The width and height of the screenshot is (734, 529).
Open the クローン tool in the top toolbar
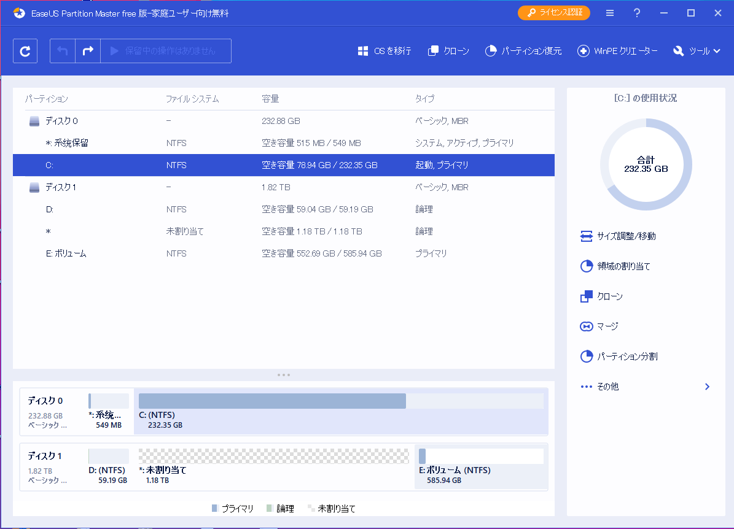click(x=448, y=51)
